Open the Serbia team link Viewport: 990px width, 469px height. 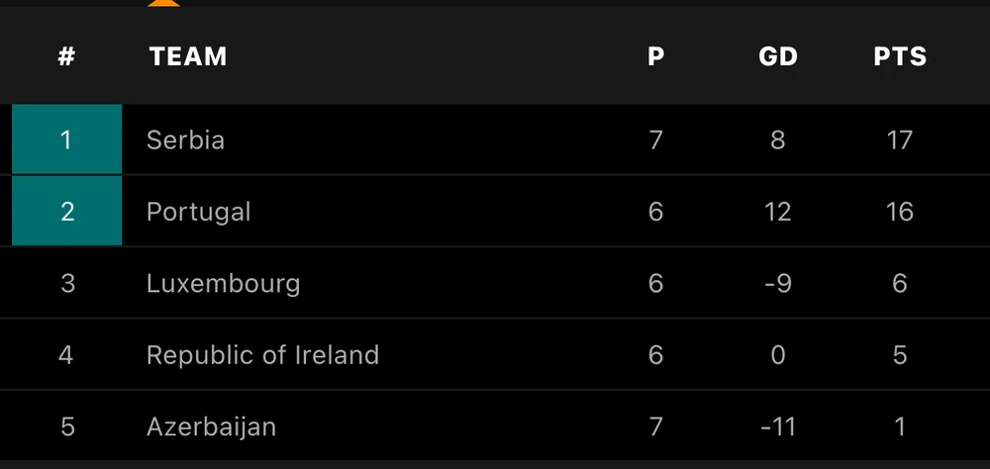pyautogui.click(x=185, y=141)
